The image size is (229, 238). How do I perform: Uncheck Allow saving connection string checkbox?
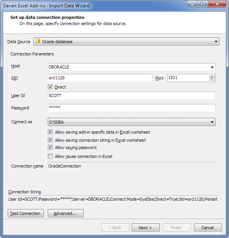click(x=50, y=140)
